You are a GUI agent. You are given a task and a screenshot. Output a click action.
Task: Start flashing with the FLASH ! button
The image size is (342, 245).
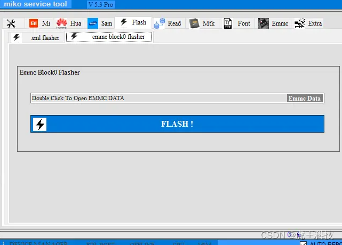[x=177, y=124]
